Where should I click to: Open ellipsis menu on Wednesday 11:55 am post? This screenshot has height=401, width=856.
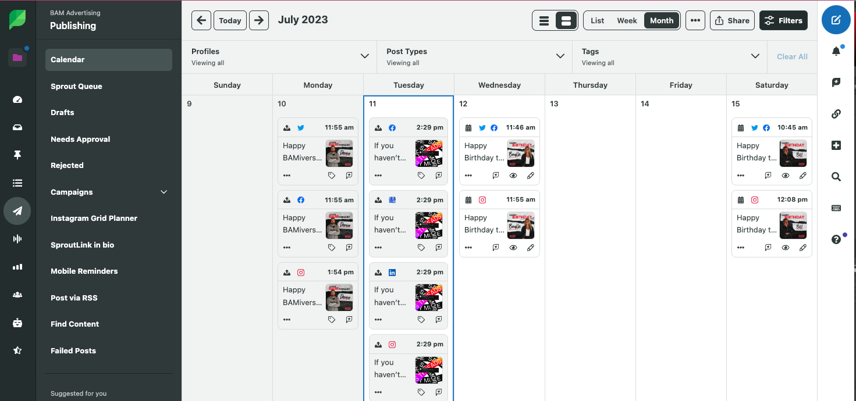tap(469, 247)
